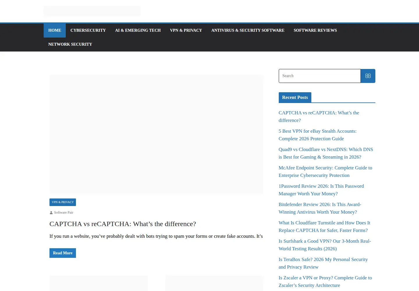Focus the Search input field
Viewport: 419px width, 291px height.
tap(319, 76)
